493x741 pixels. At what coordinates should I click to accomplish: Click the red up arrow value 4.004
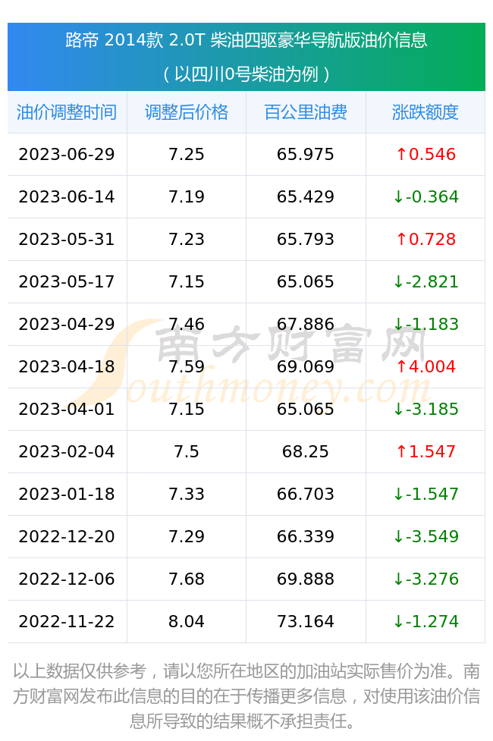426,367
